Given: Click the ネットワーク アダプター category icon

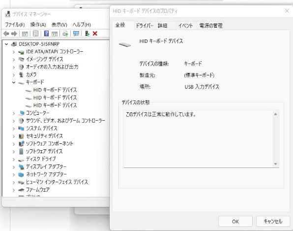Looking at the screenshot, I should coord(21,174).
